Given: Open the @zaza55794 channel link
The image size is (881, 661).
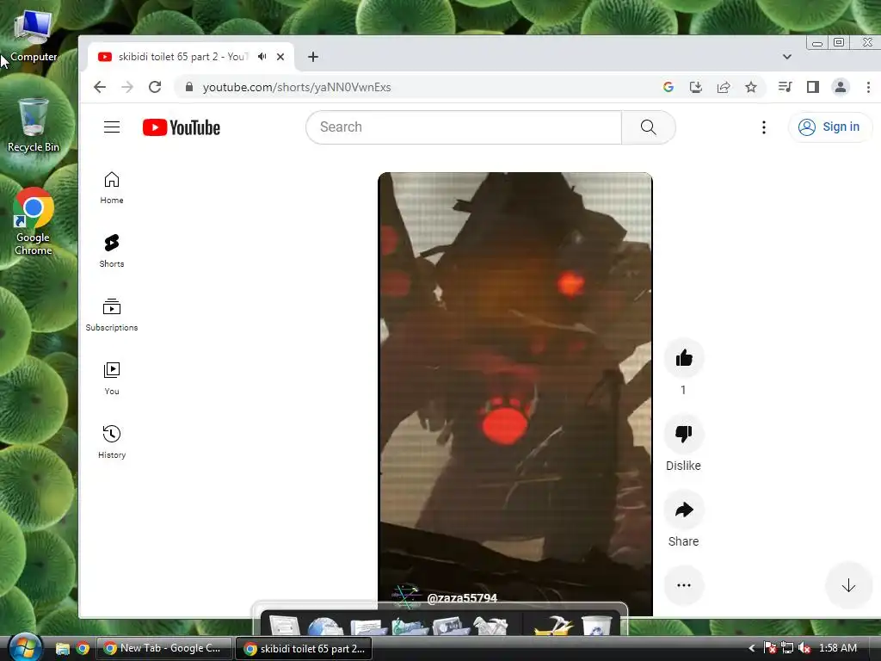Looking at the screenshot, I should click(462, 597).
